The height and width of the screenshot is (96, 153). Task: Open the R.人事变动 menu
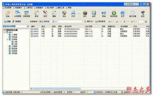click(28, 8)
